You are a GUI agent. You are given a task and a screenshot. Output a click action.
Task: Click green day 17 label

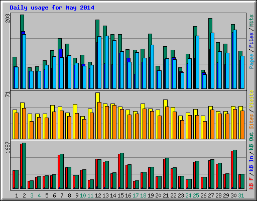[136, 195]
